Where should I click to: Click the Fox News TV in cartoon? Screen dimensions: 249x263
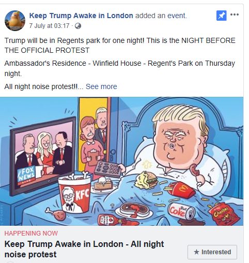click(x=43, y=156)
